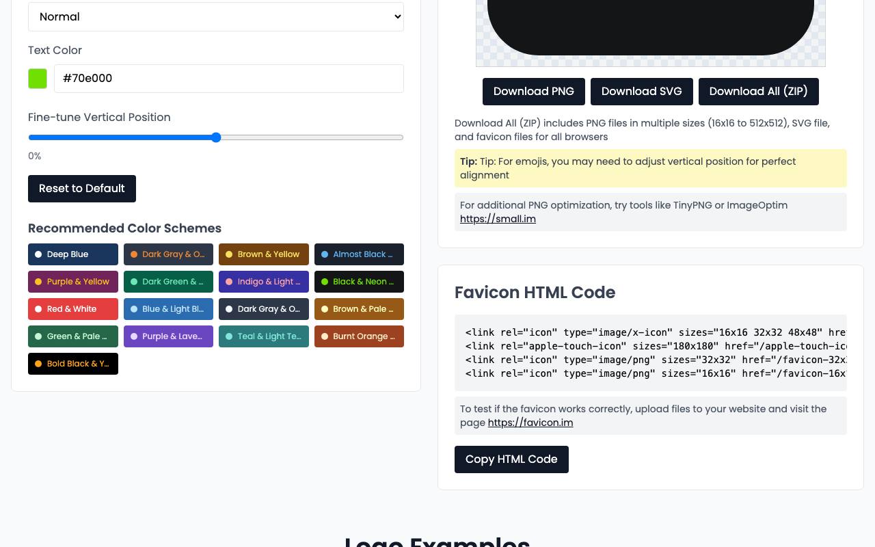Open the green Text Color swatch
This screenshot has width=875, height=547.
pos(38,79)
